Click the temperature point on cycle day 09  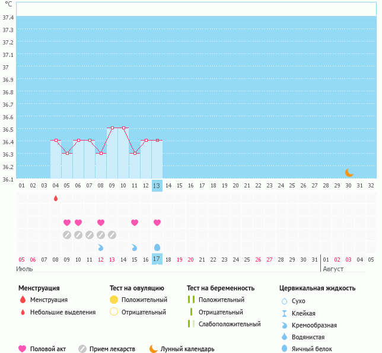click(112, 128)
